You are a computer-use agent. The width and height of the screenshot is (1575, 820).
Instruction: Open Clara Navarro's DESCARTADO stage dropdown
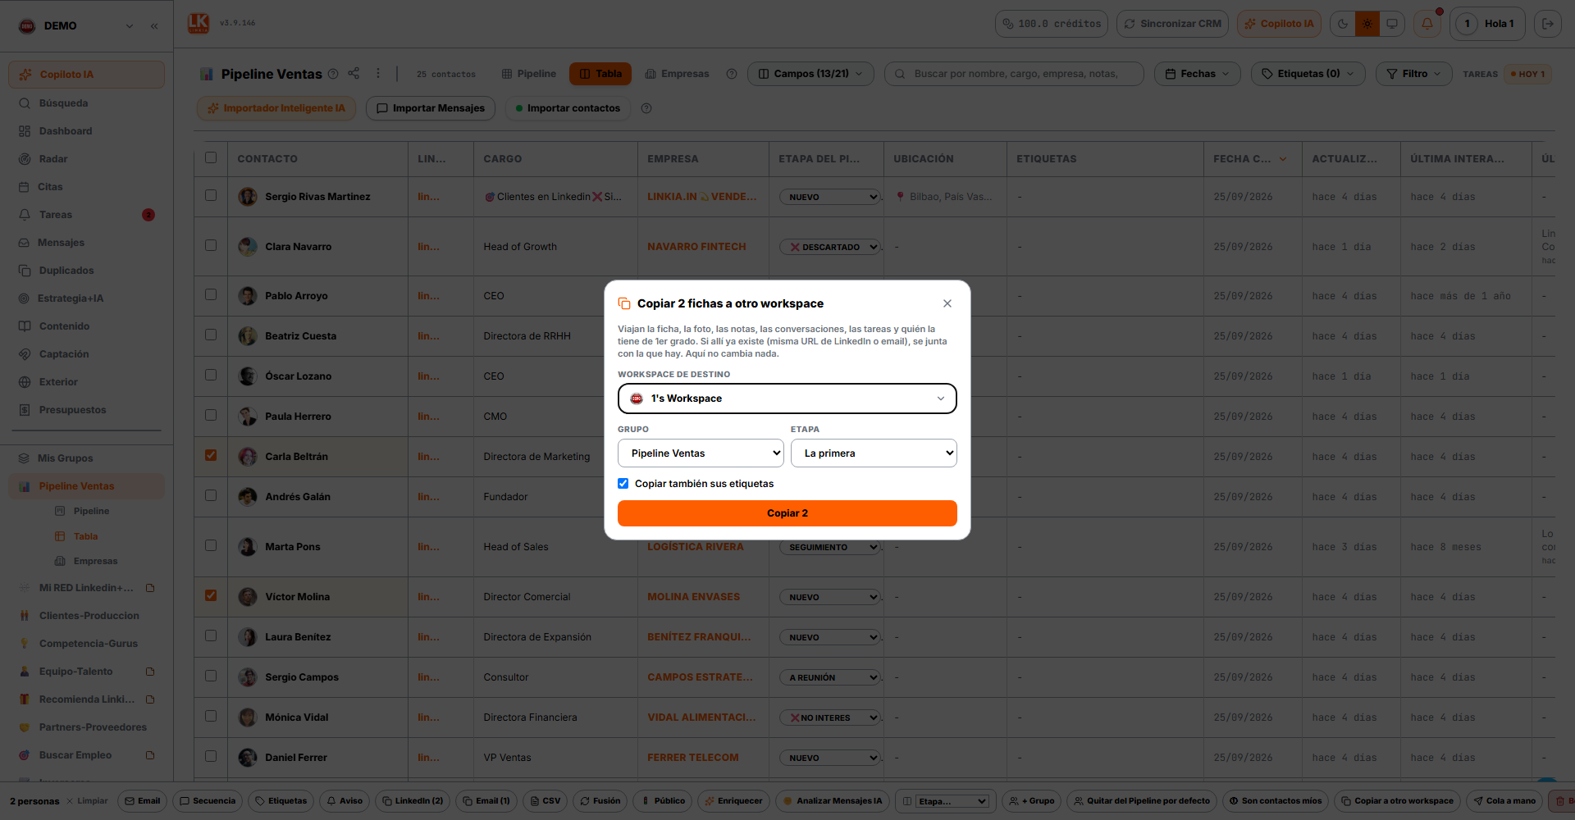(x=830, y=247)
